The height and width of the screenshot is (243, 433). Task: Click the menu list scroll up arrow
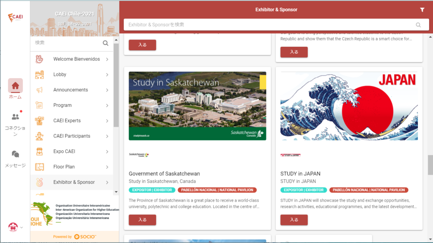(116, 40)
